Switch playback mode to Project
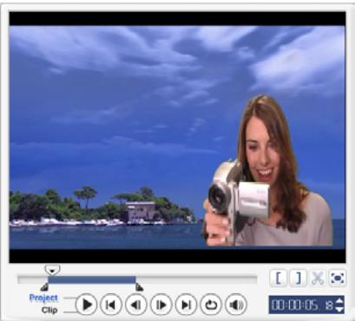This screenshot has height=321, width=355. 43,298
